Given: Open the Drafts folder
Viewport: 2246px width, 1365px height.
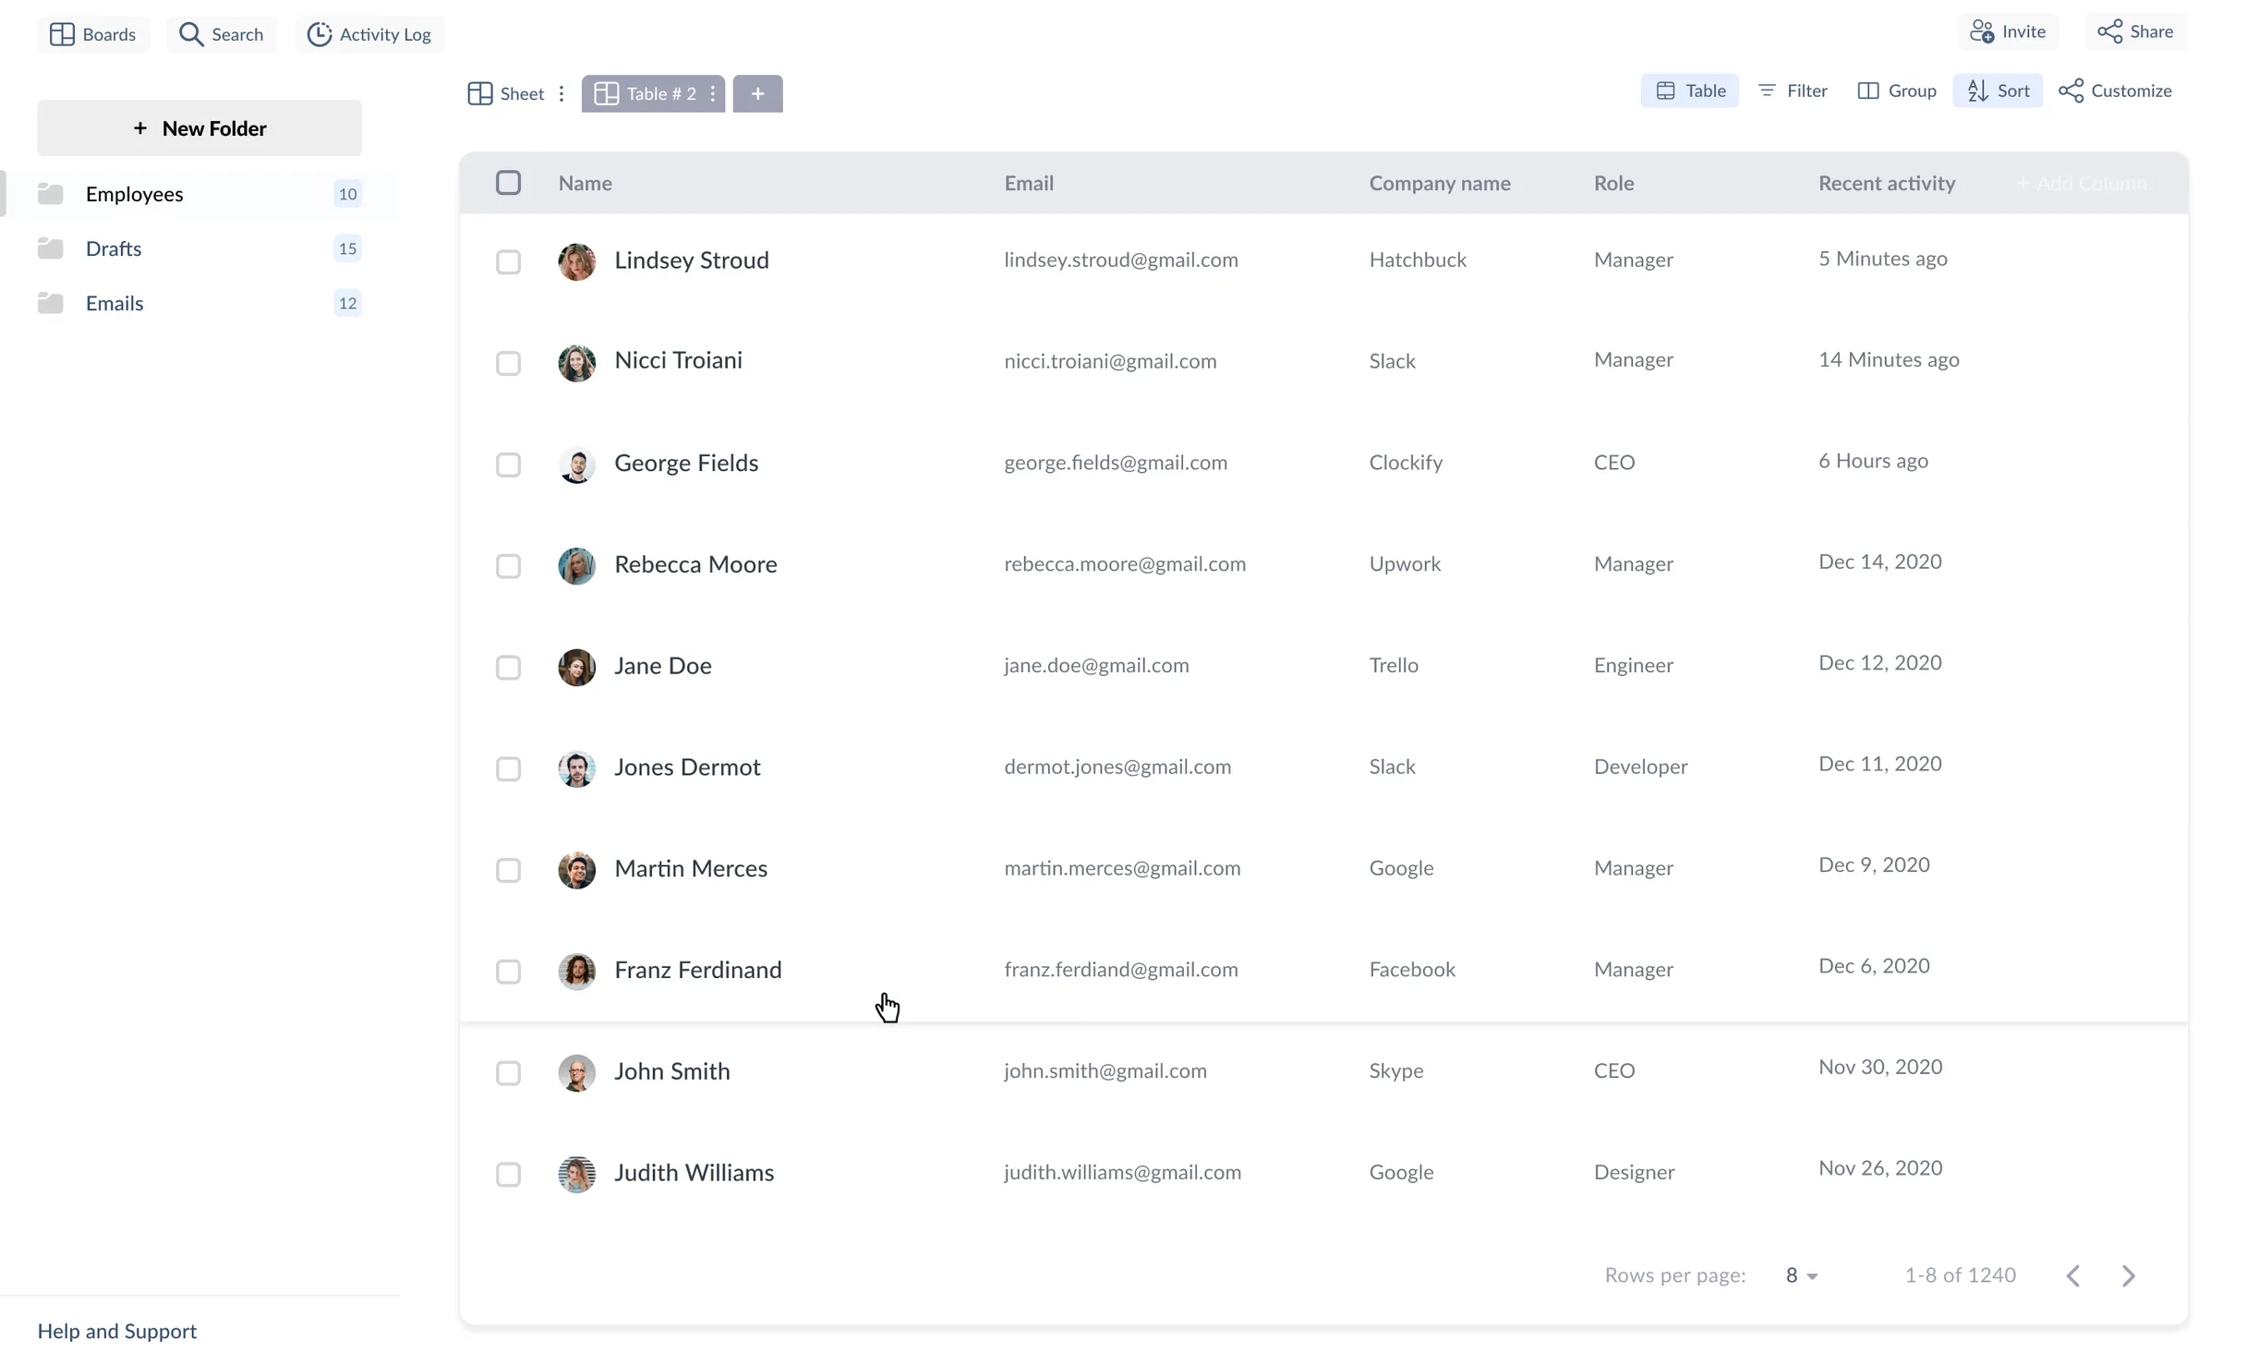Looking at the screenshot, I should tap(114, 248).
